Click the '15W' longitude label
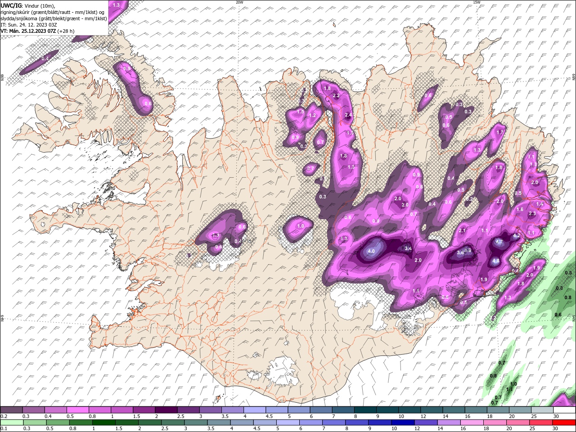This screenshot has width=576, height=432. tap(477, 2)
